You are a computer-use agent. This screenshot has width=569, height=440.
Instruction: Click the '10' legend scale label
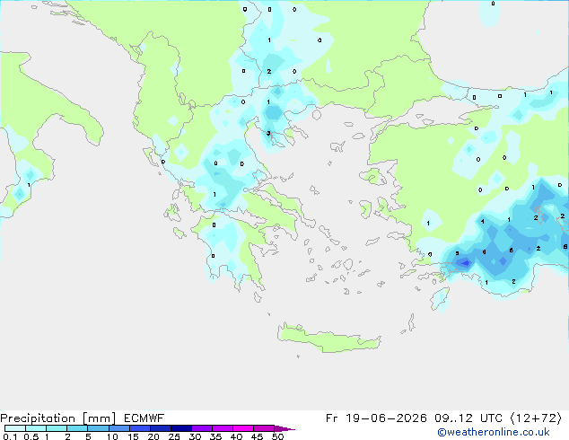tap(112, 436)
